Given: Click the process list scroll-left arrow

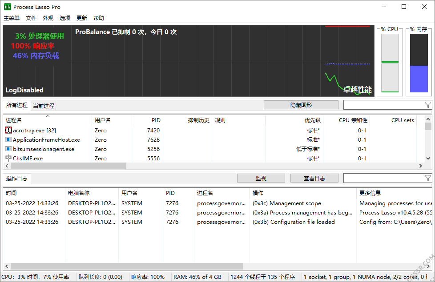Looking at the screenshot, I should pyautogui.click(x=7, y=166).
